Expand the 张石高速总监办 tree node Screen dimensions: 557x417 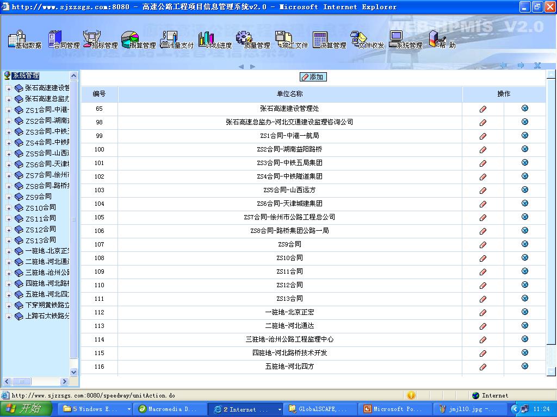click(x=9, y=100)
